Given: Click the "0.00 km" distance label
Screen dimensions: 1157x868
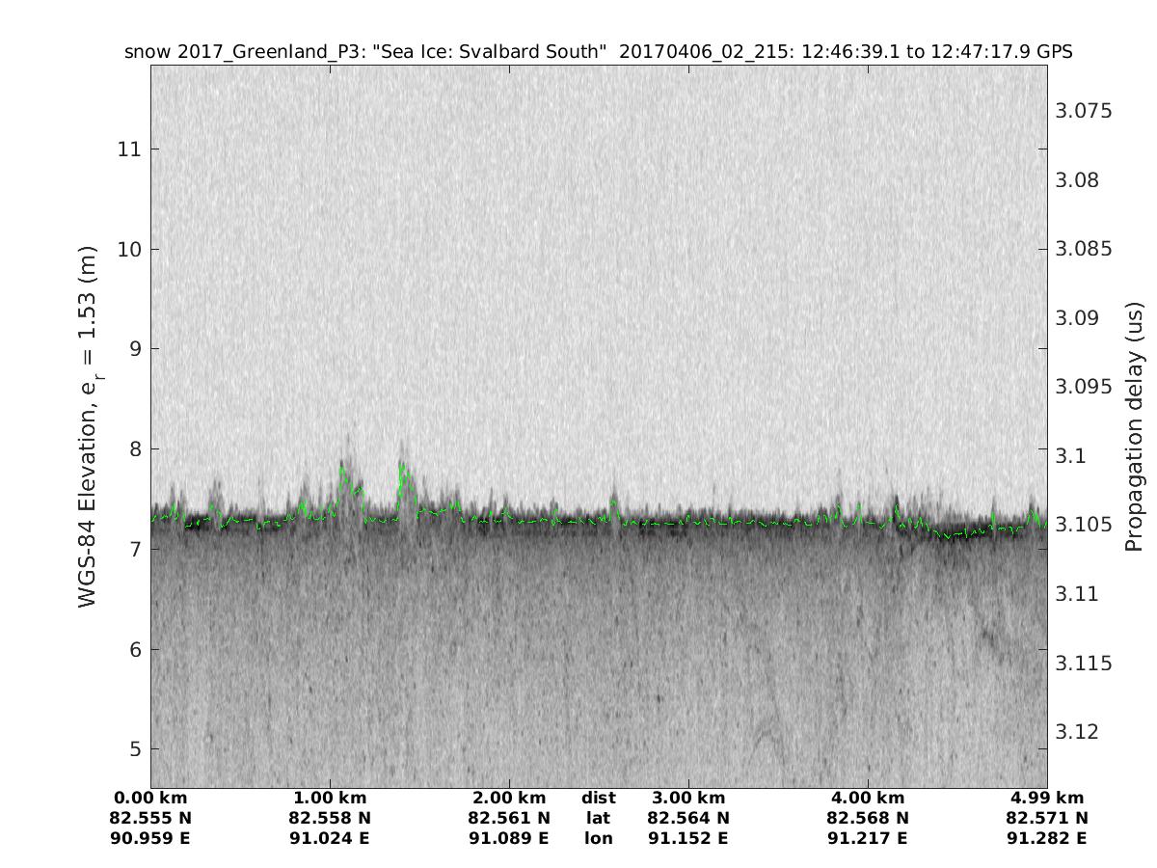Looking at the screenshot, I should (x=150, y=799).
